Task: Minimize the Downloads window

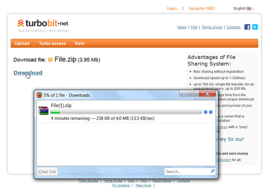Action: (x=185, y=94)
